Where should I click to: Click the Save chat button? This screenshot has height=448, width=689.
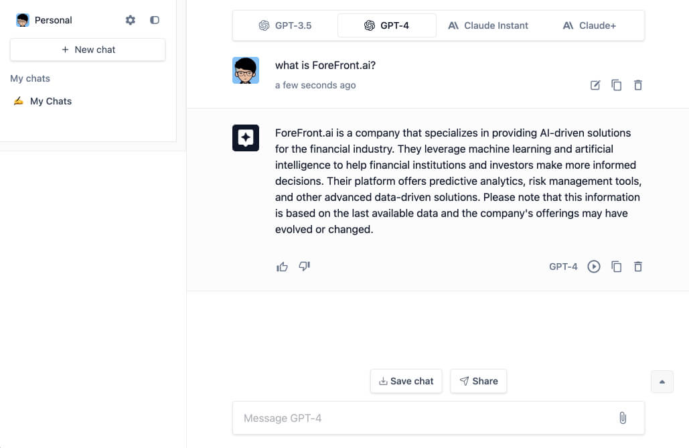point(406,381)
